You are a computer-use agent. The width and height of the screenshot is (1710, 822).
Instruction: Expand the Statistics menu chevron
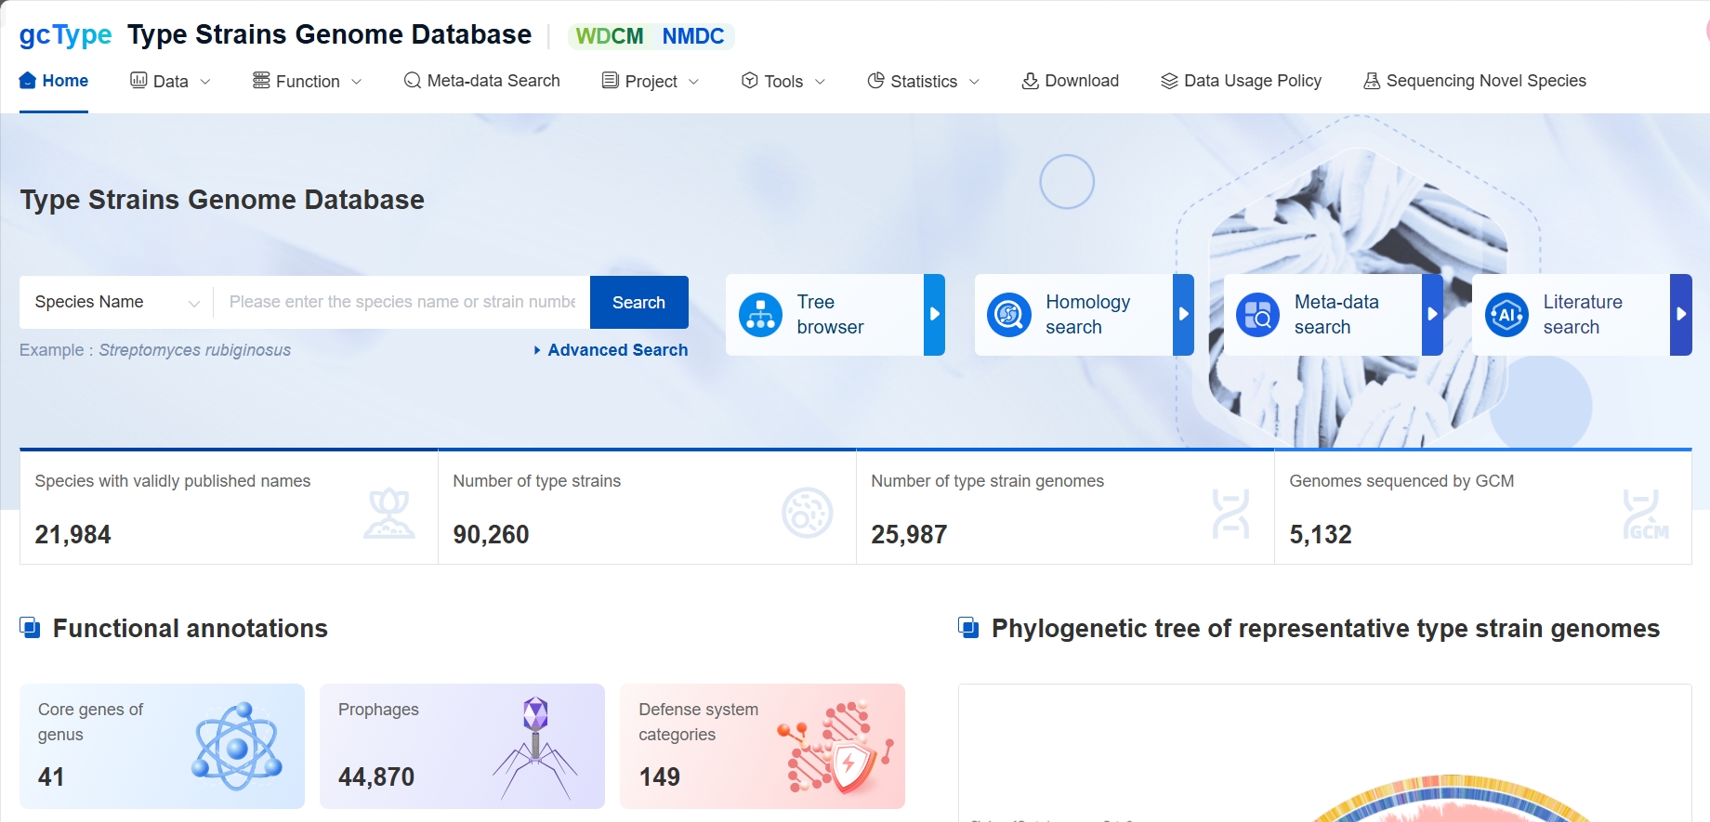click(x=974, y=82)
